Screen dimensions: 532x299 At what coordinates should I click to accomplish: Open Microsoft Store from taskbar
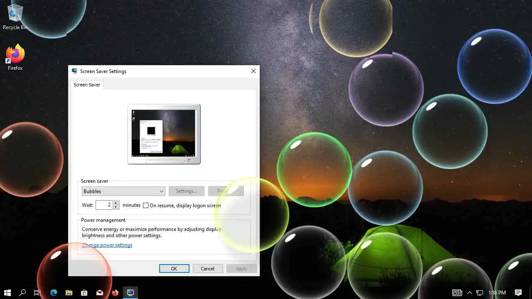(84, 292)
